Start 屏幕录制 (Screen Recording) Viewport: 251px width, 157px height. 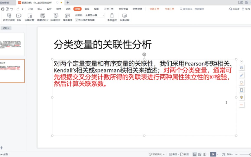coord(124,16)
